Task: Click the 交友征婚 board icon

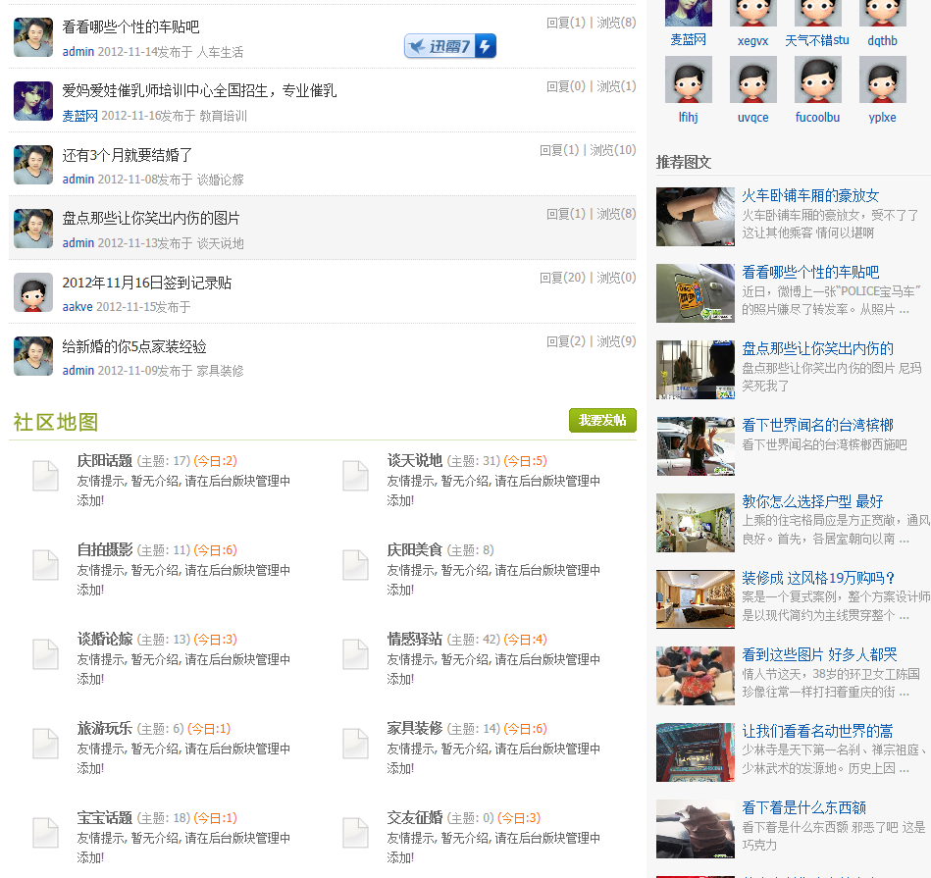Action: [355, 835]
